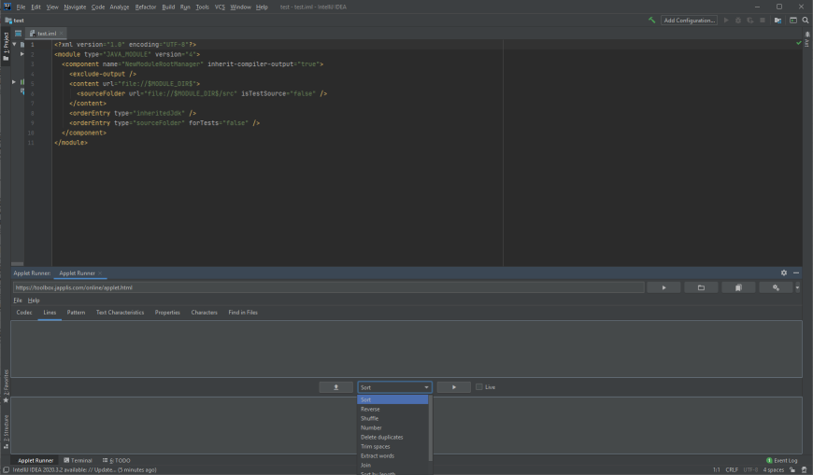Click the inspector hat icon in status bar
Screen dimensions: 813x475
click(x=805, y=469)
